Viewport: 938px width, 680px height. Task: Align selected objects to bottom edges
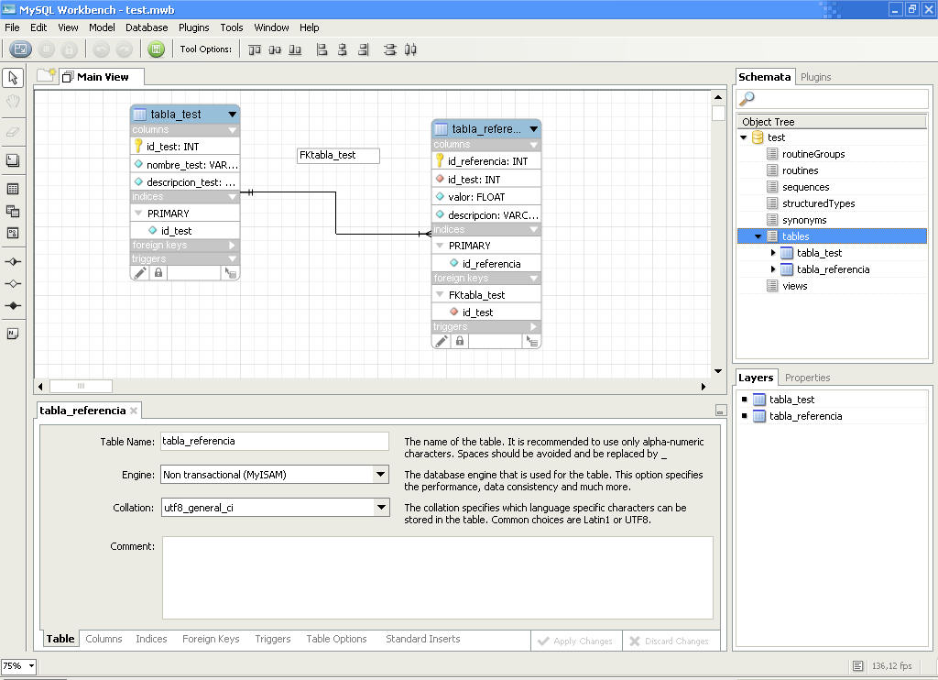coord(295,49)
